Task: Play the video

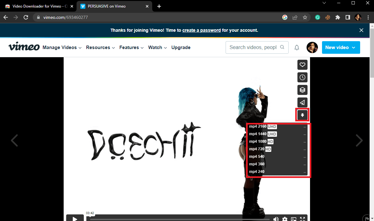Action: (75, 218)
